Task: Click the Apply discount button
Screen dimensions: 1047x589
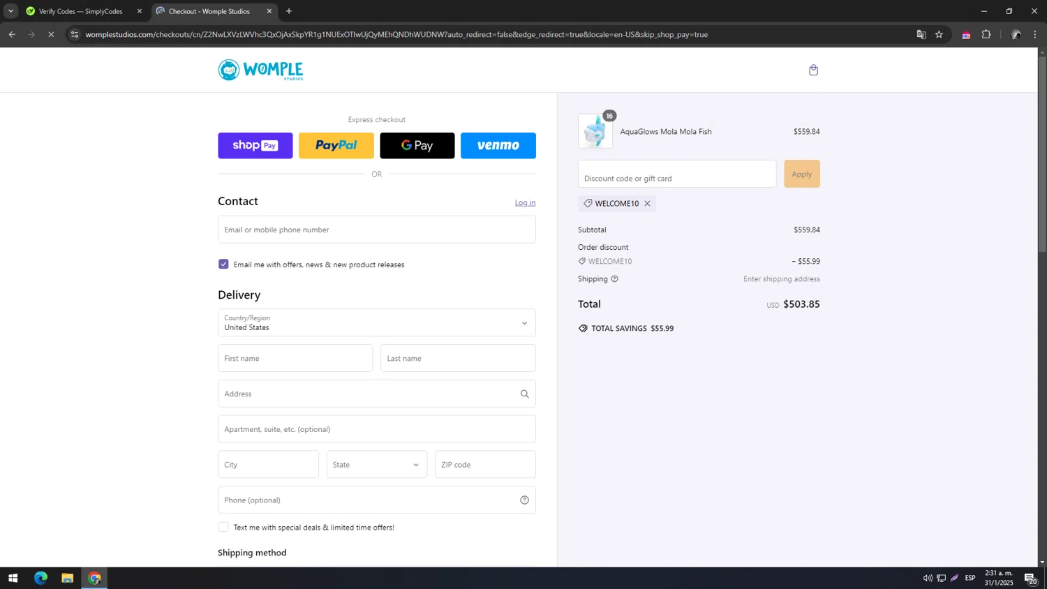Action: 802,174
